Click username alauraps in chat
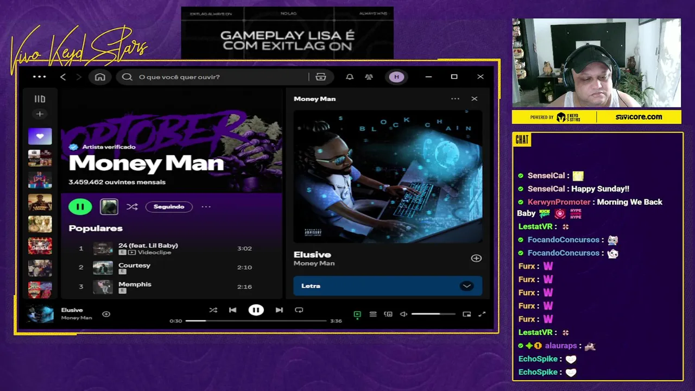The height and width of the screenshot is (391, 695). [x=561, y=345]
